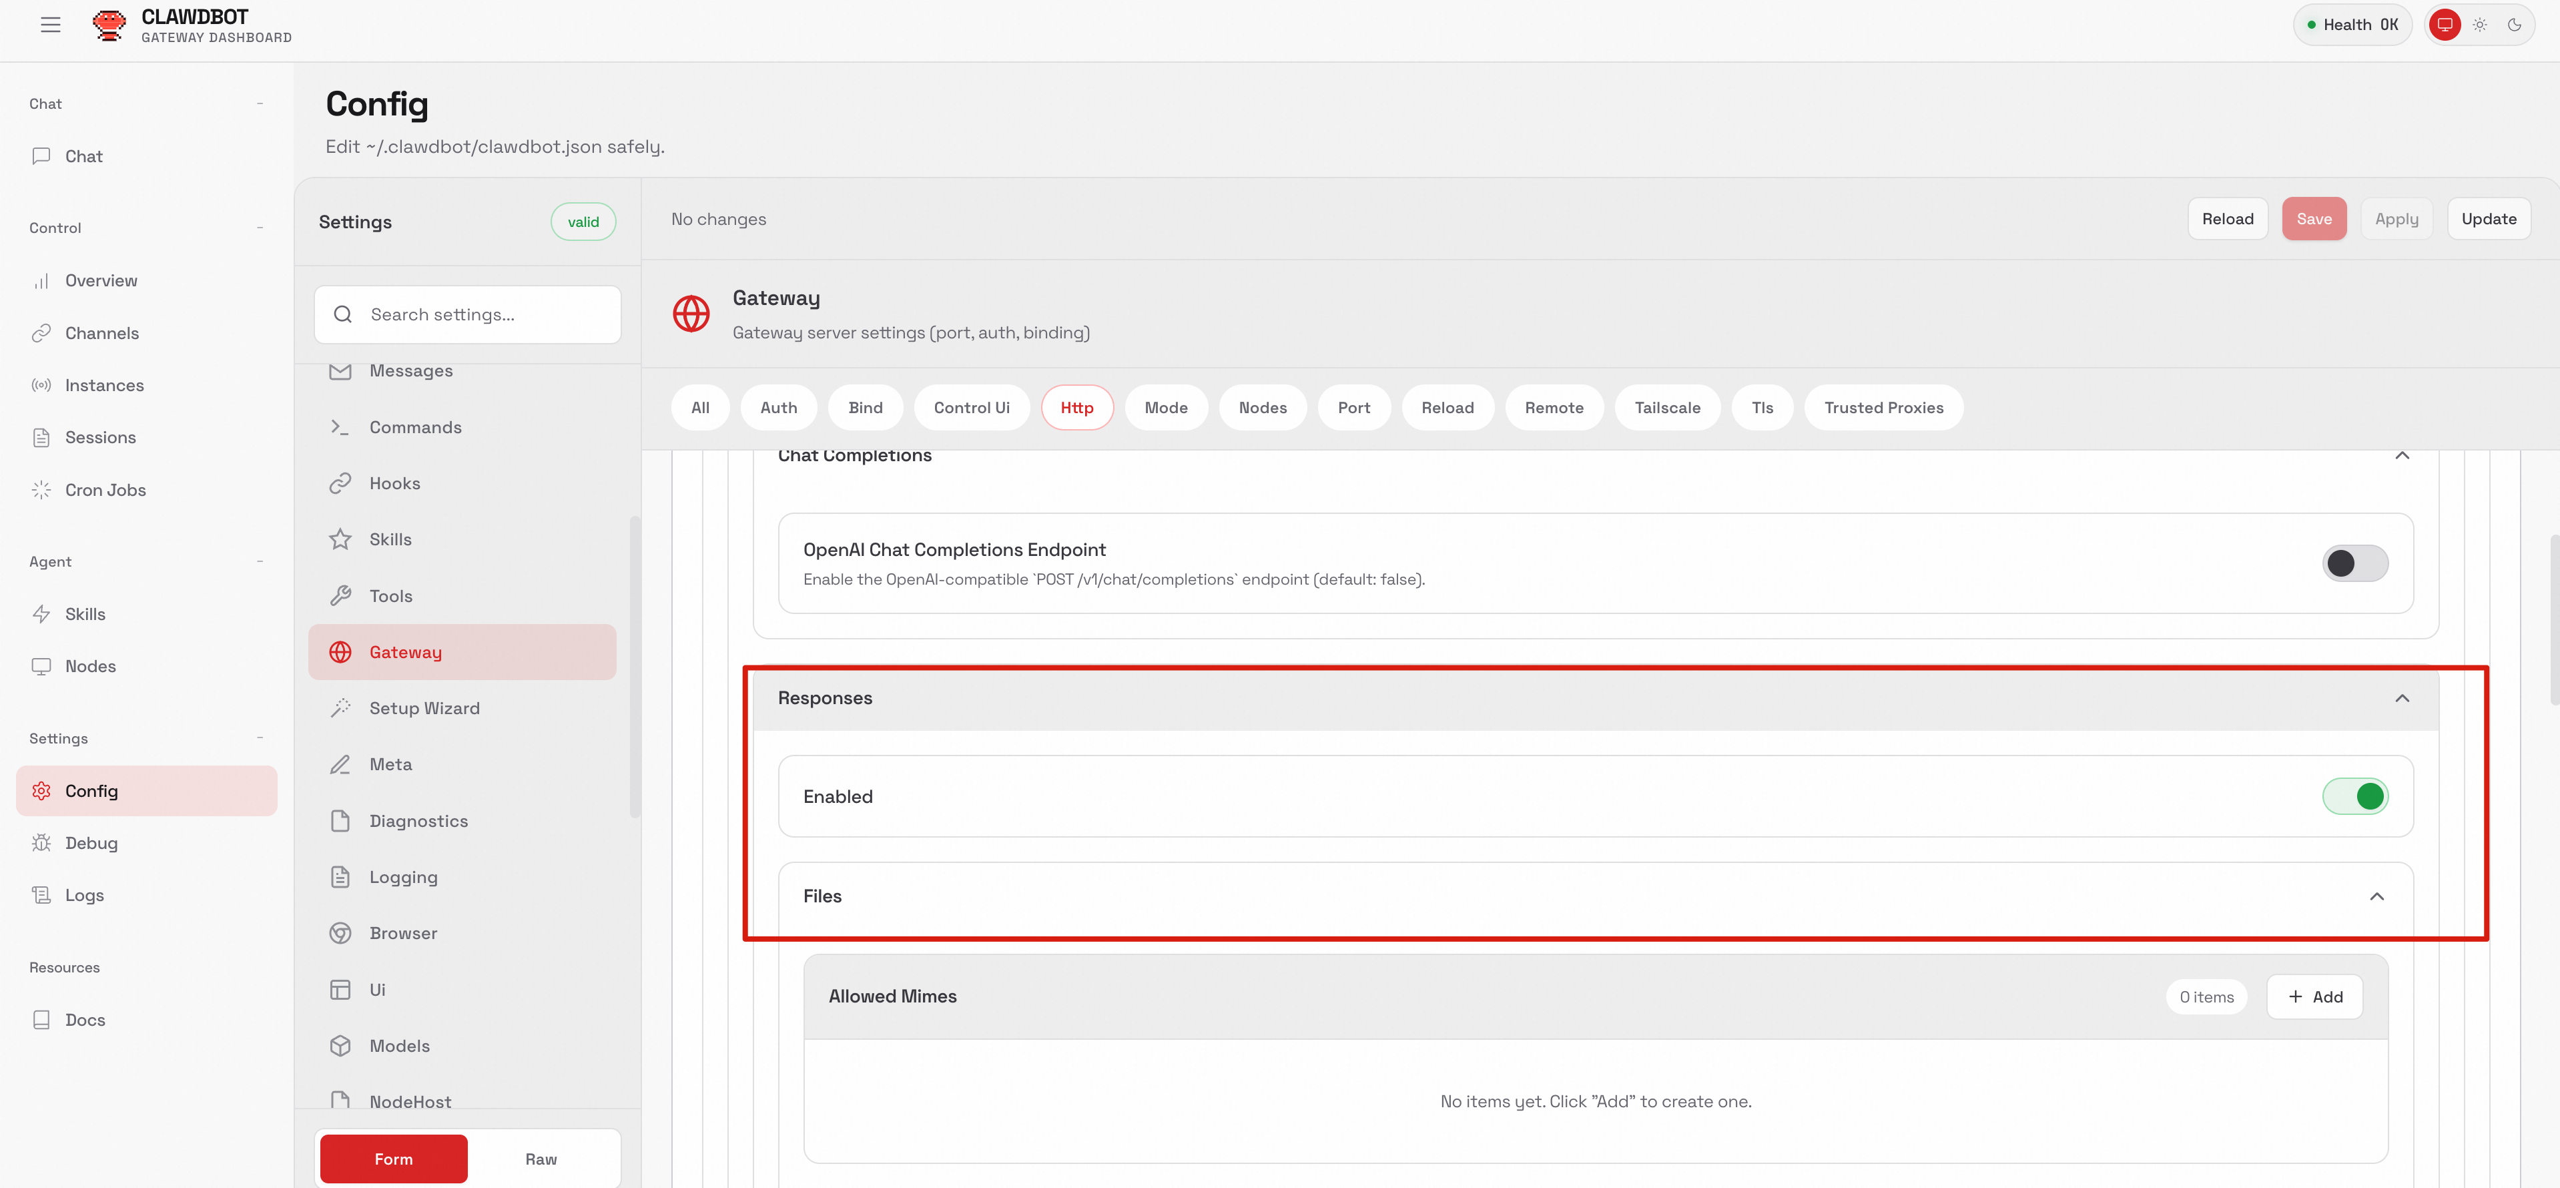The image size is (2560, 1188).
Task: Open the Setup Wizard settings section
Action: pos(423,708)
